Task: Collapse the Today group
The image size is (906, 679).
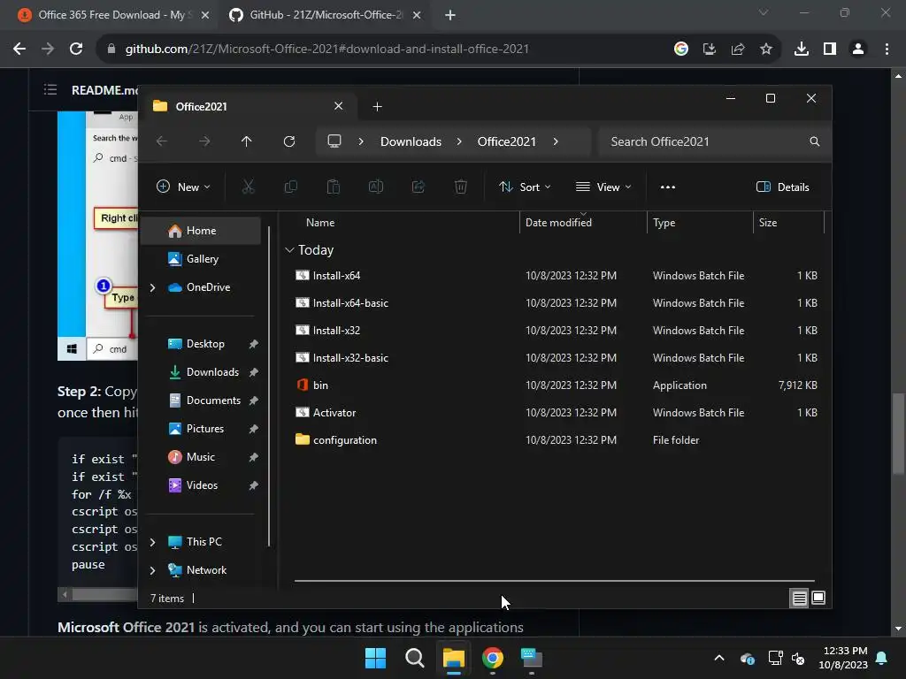Action: [289, 250]
